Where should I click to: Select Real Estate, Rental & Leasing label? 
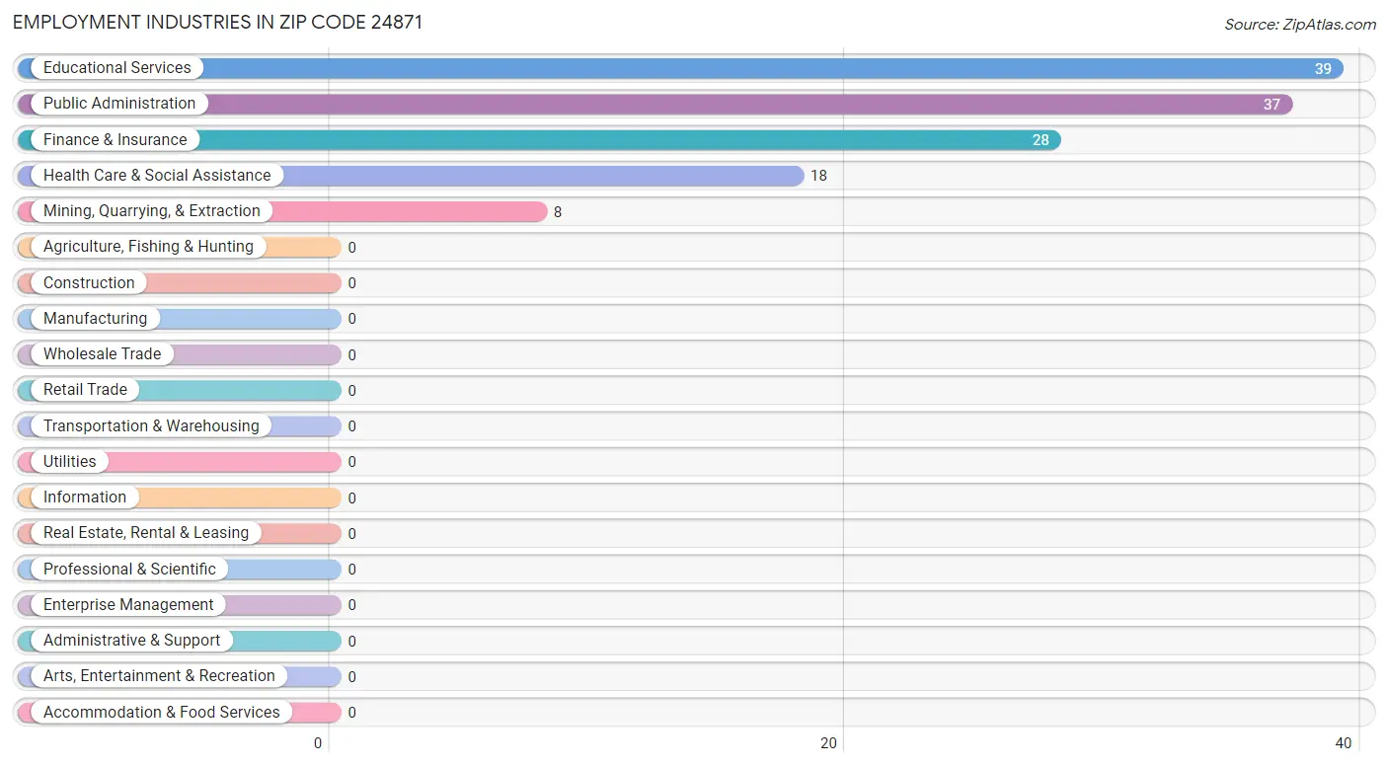point(146,533)
